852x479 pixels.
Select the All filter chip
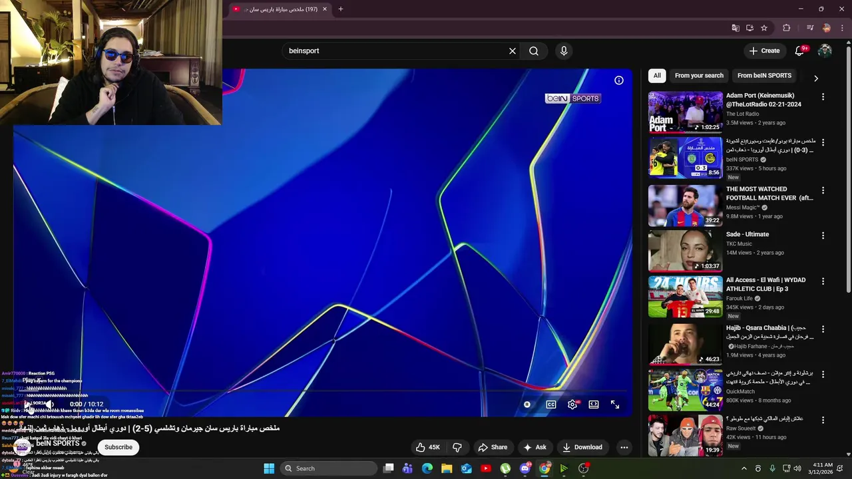[657, 76]
